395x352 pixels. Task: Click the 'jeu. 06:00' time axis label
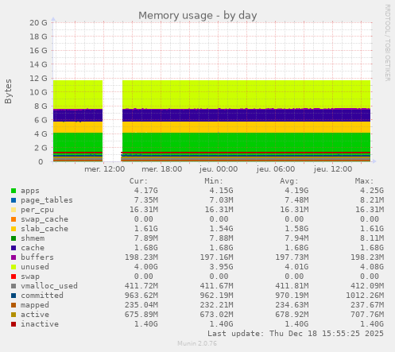click(276, 169)
